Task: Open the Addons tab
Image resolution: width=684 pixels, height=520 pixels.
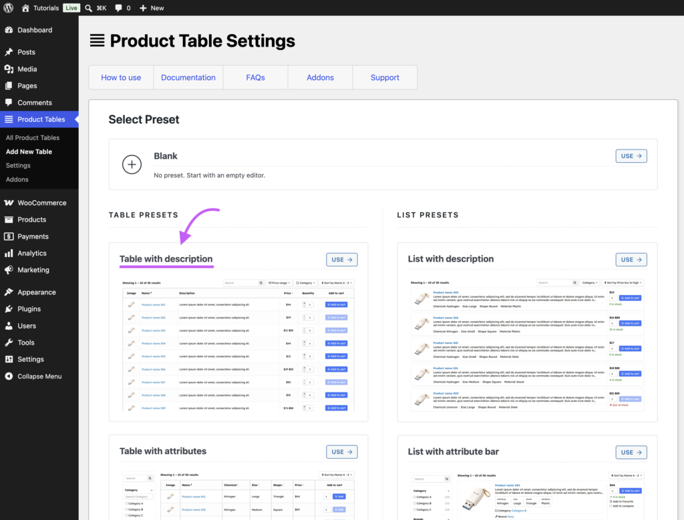Action: [320, 77]
